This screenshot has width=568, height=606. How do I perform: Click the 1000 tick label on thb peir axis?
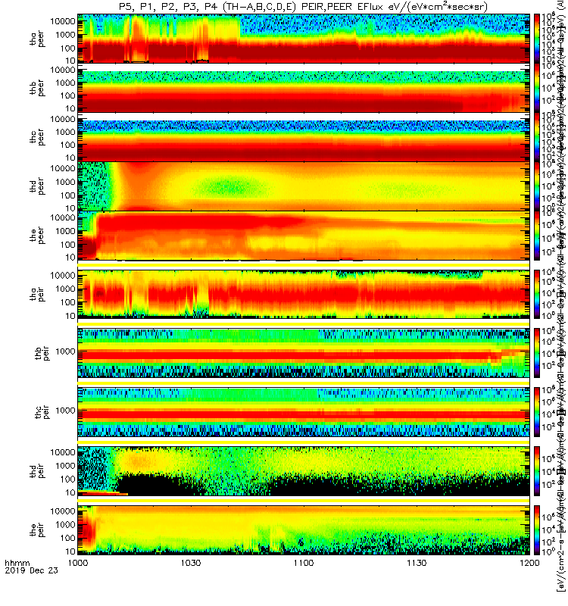65,351
